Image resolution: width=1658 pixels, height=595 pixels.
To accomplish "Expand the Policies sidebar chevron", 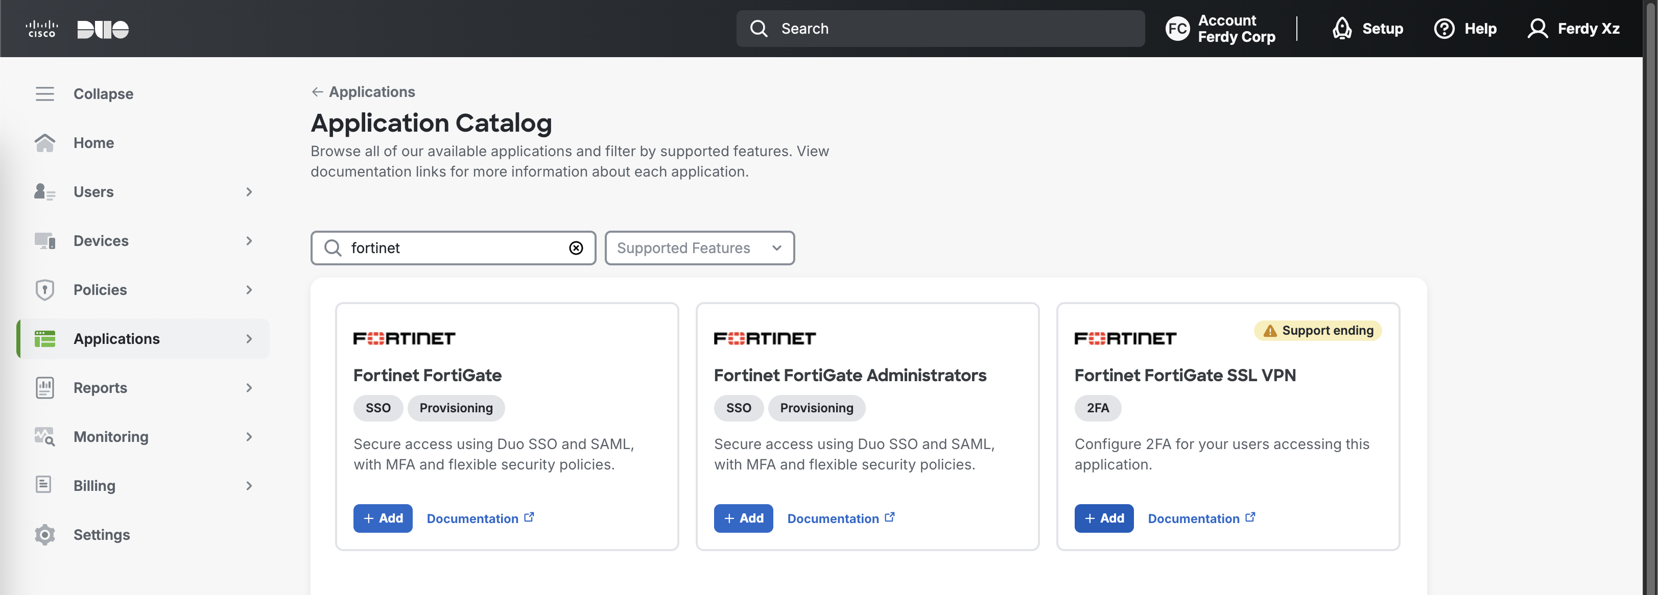I will tap(249, 290).
